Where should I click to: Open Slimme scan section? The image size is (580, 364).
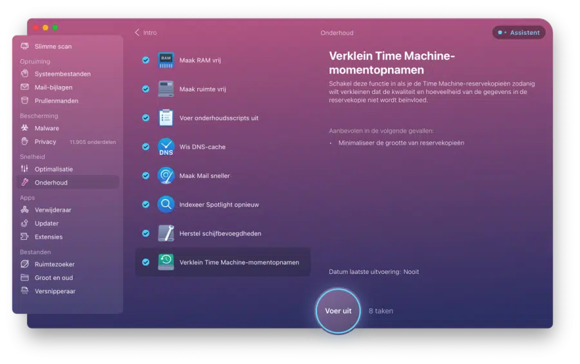[53, 46]
